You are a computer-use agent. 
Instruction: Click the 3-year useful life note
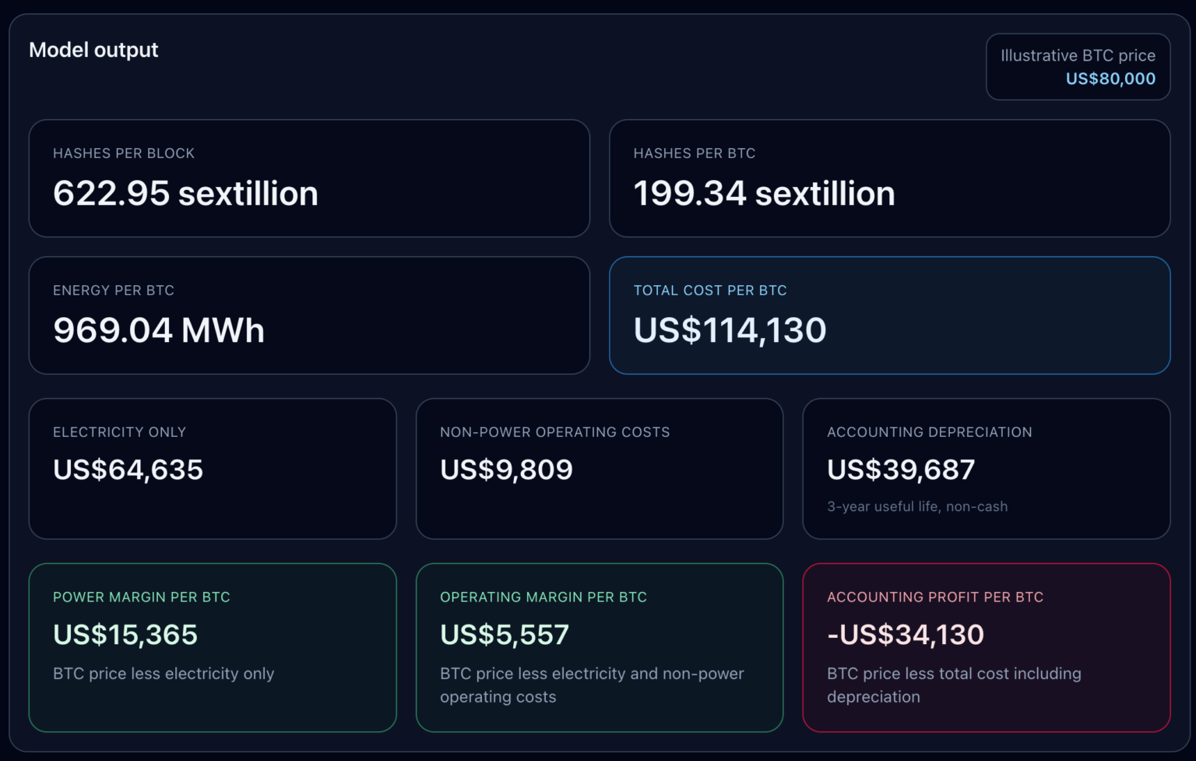(917, 506)
